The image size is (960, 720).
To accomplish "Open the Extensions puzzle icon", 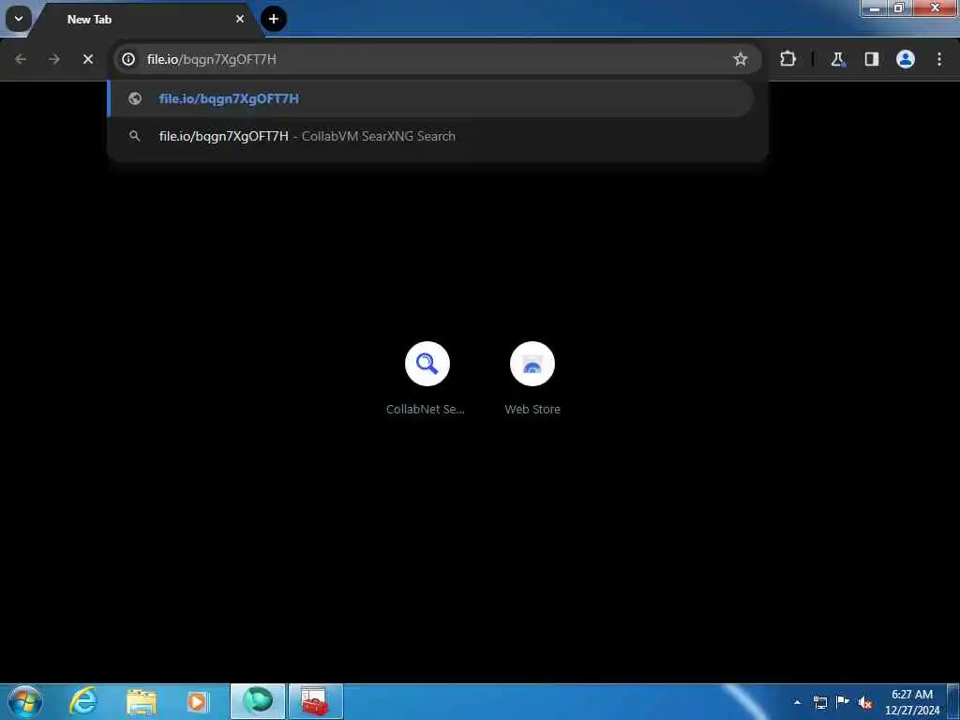I will [787, 59].
